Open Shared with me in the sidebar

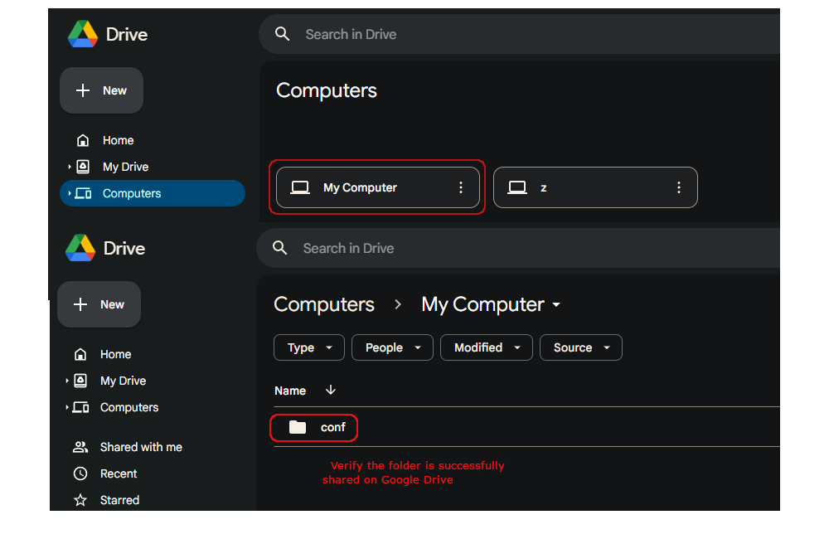tap(141, 447)
